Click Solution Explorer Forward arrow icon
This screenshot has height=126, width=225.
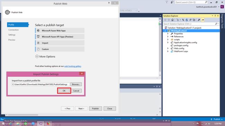(x=169, y=20)
